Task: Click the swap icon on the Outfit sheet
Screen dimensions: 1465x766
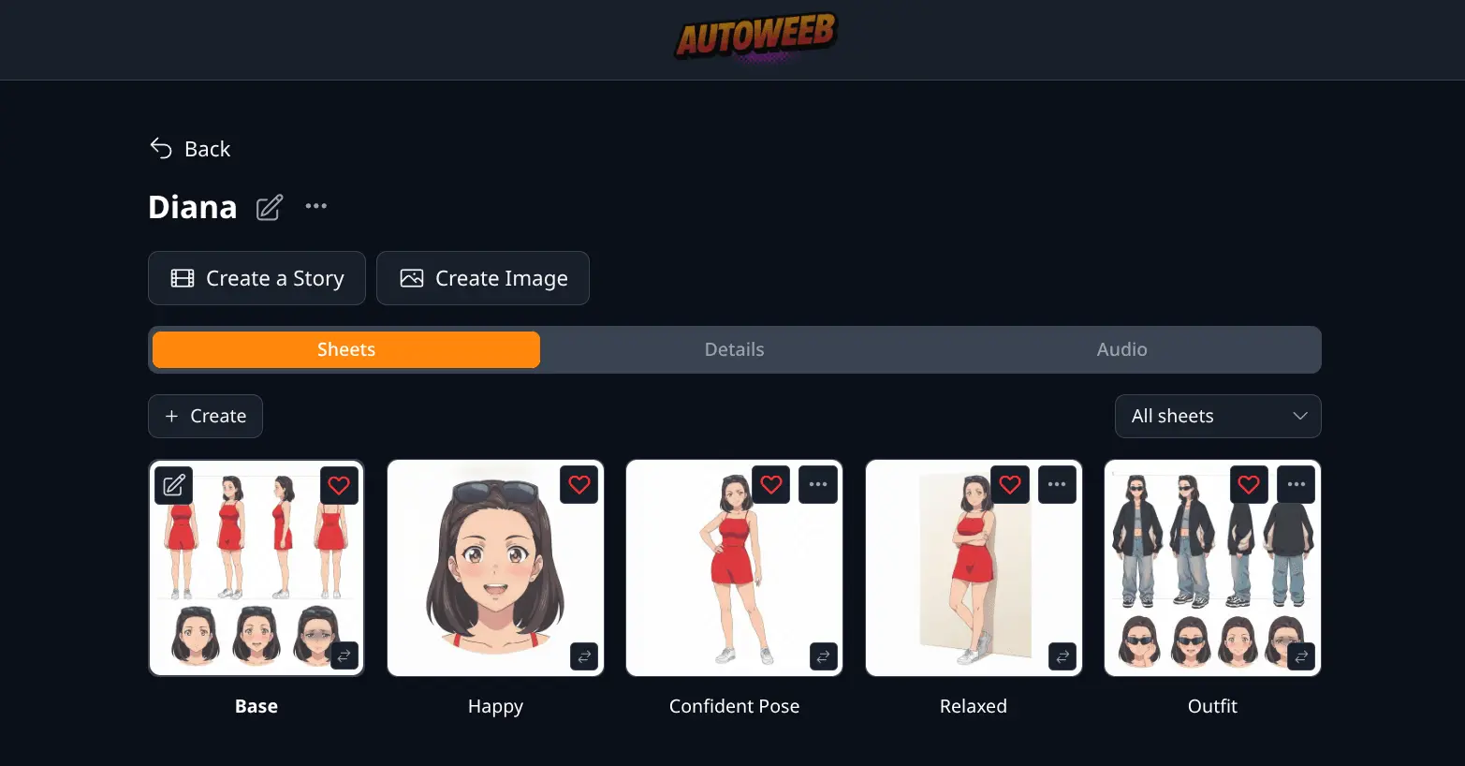Action: click(x=1301, y=656)
